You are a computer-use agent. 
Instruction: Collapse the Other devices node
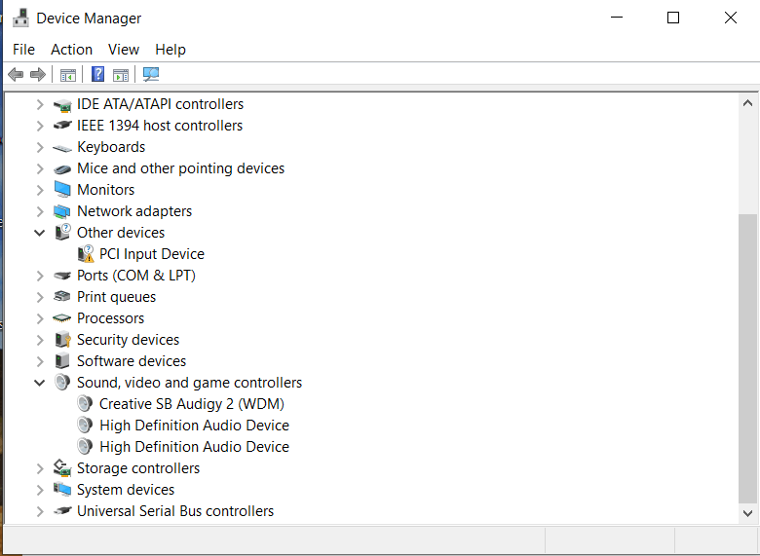pyautogui.click(x=40, y=233)
